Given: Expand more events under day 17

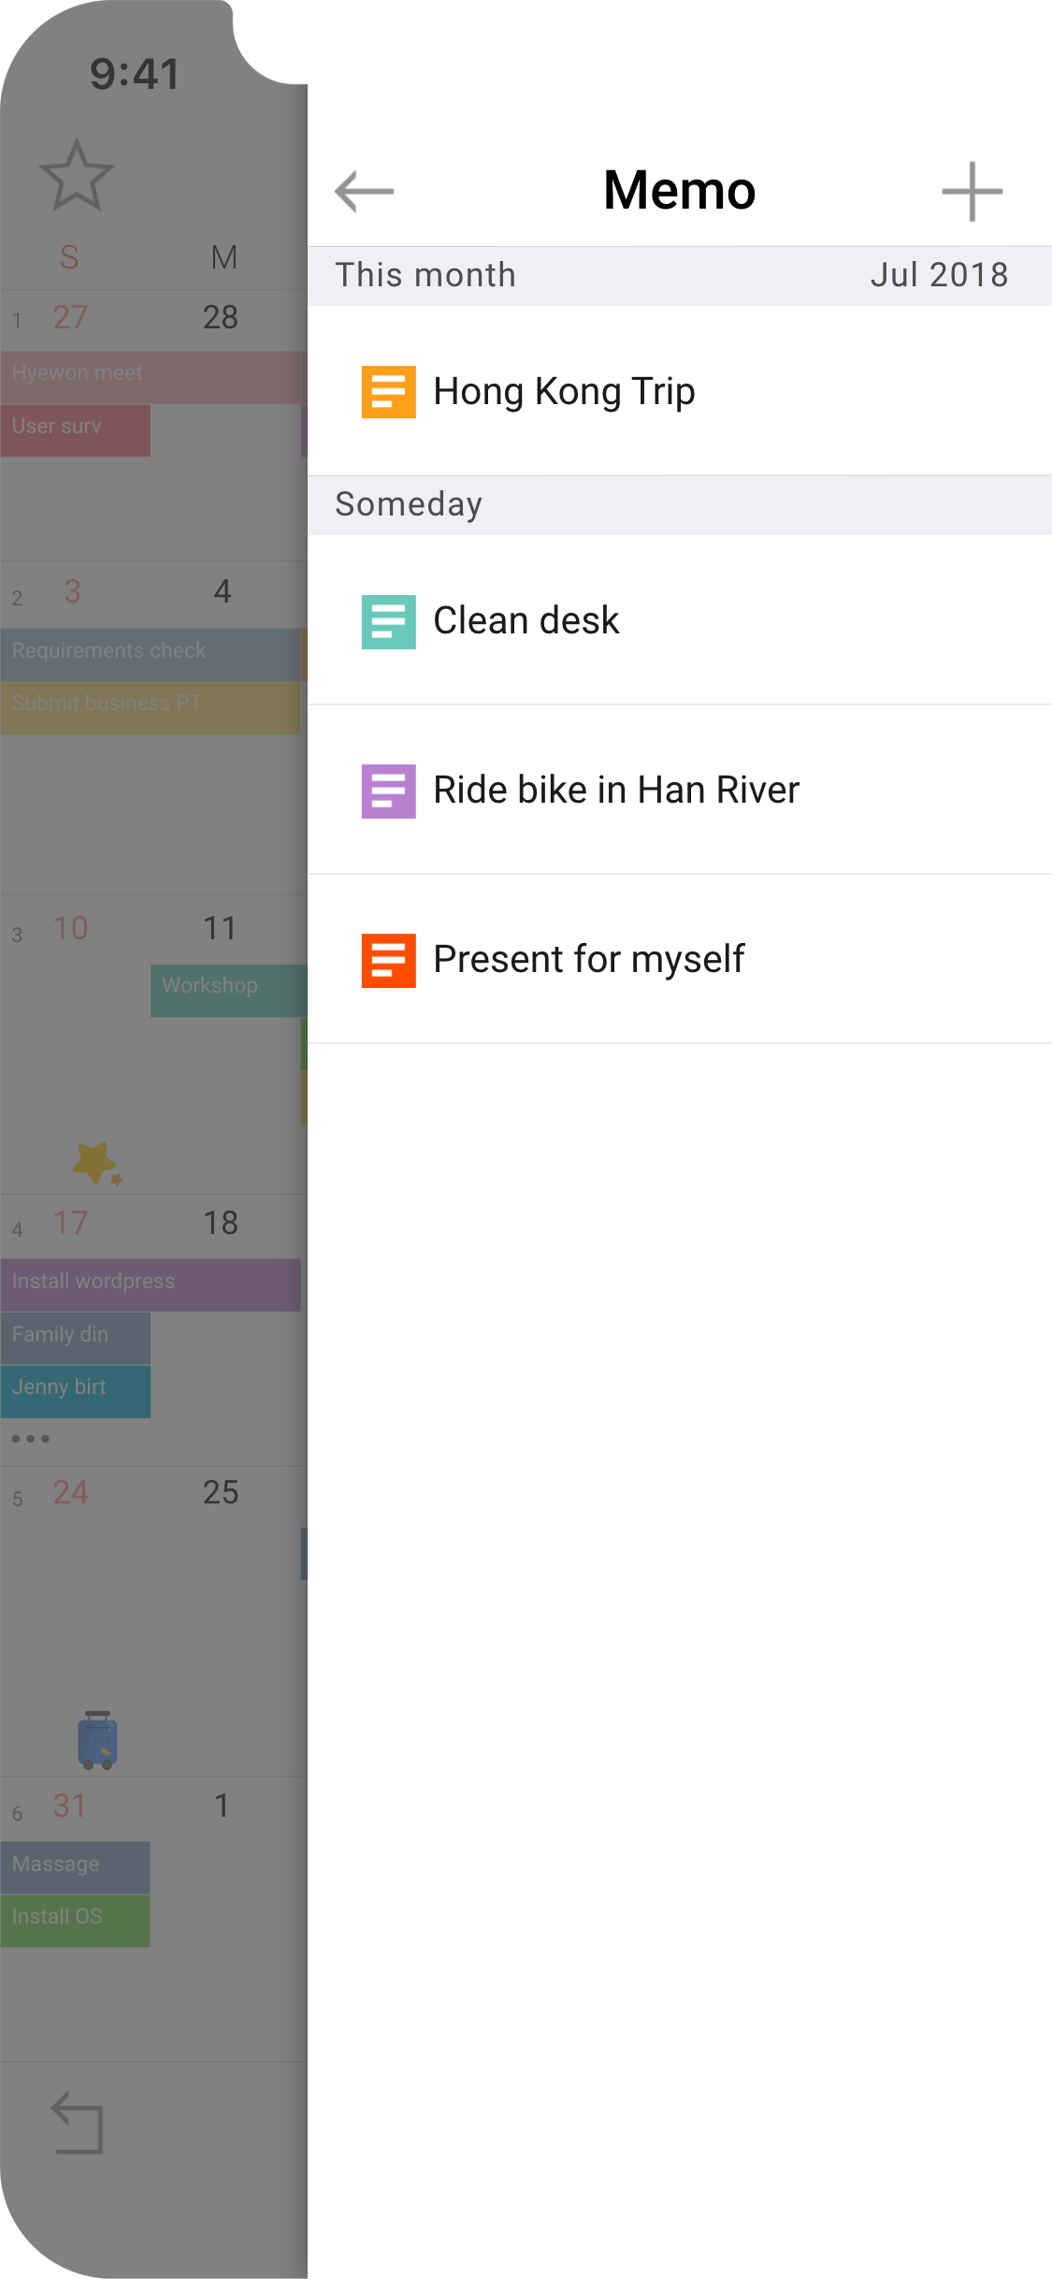Looking at the screenshot, I should [31, 1438].
